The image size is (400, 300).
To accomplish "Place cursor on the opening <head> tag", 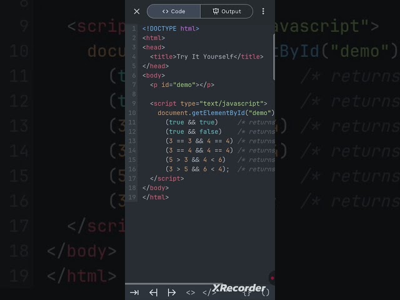I will coord(154,47).
